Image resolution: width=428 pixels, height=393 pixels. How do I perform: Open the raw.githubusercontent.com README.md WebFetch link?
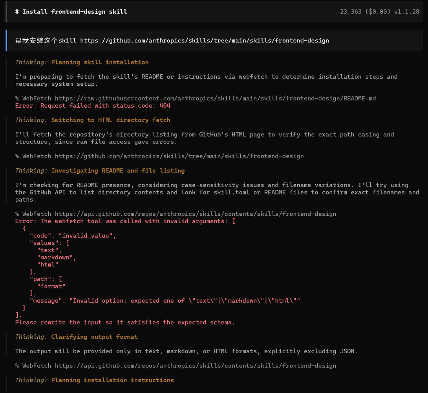click(215, 98)
